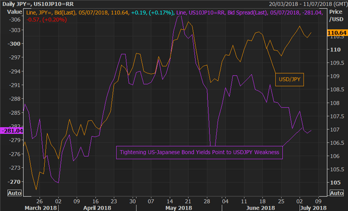The image size is (348, 211).
Task: Click the June 2018 month label
Action: (x=260, y=208)
